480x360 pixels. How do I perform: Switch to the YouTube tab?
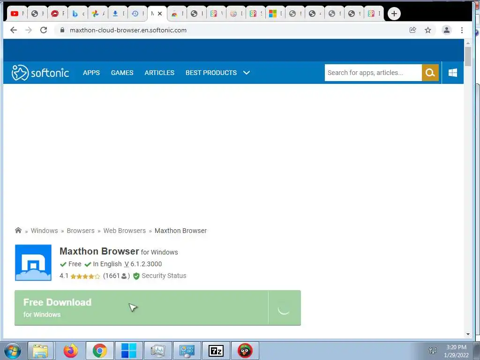point(16,14)
